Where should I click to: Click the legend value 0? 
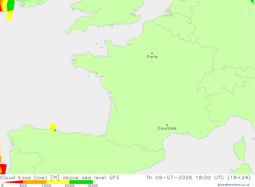(x=2, y=185)
